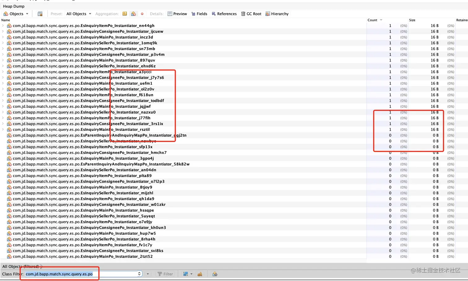
Task: Expand EsInquiryMainPo_Instantiator_incz3d row
Action: [3, 37]
